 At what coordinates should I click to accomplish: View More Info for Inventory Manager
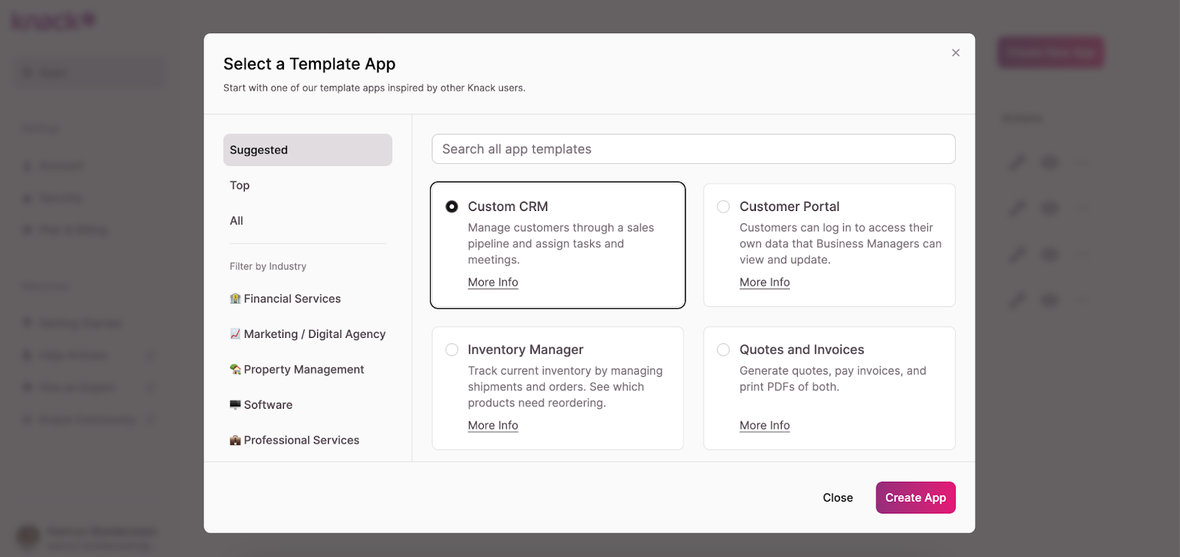(x=493, y=426)
